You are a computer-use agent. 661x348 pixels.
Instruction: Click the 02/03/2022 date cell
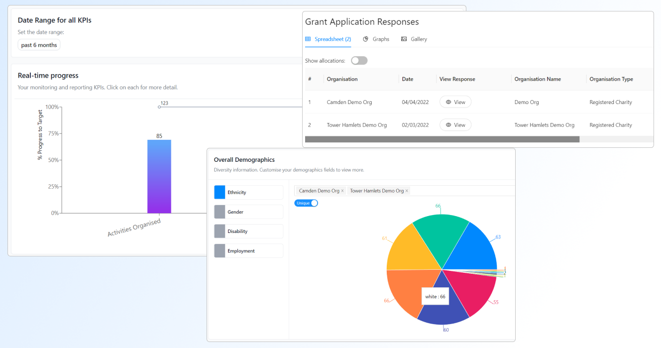[x=414, y=125]
